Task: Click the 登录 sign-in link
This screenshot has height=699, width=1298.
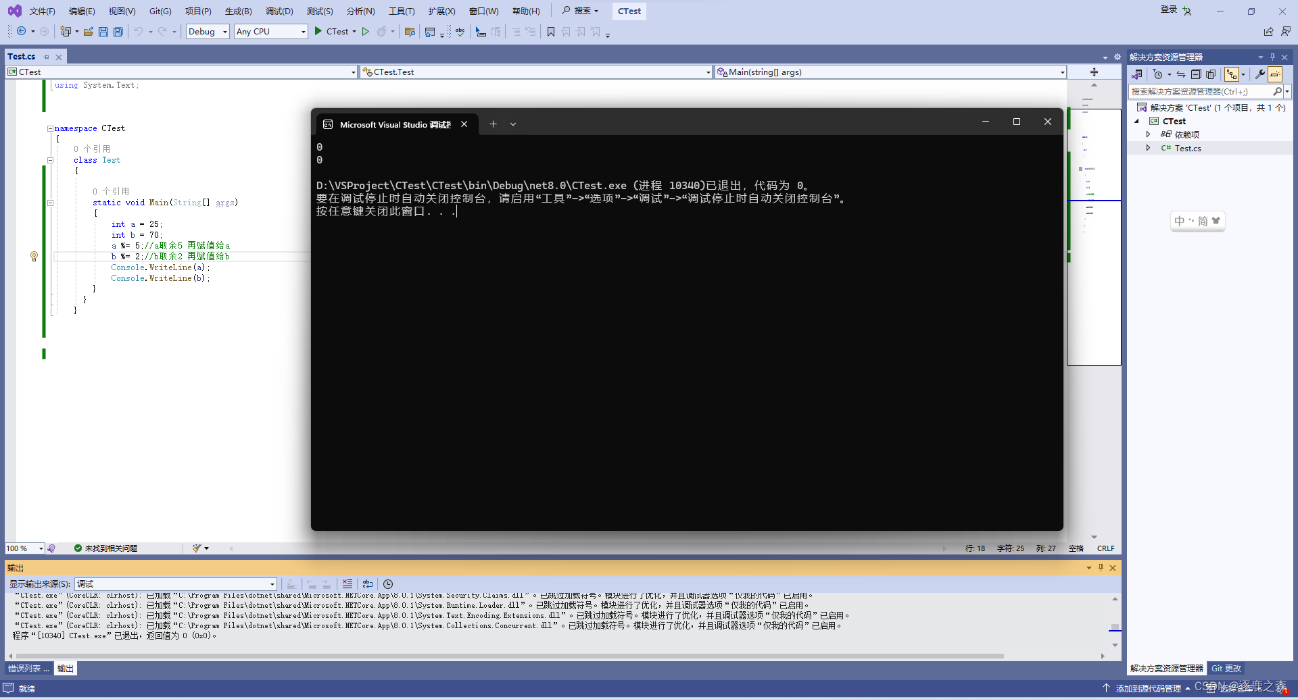Action: pos(1169,9)
